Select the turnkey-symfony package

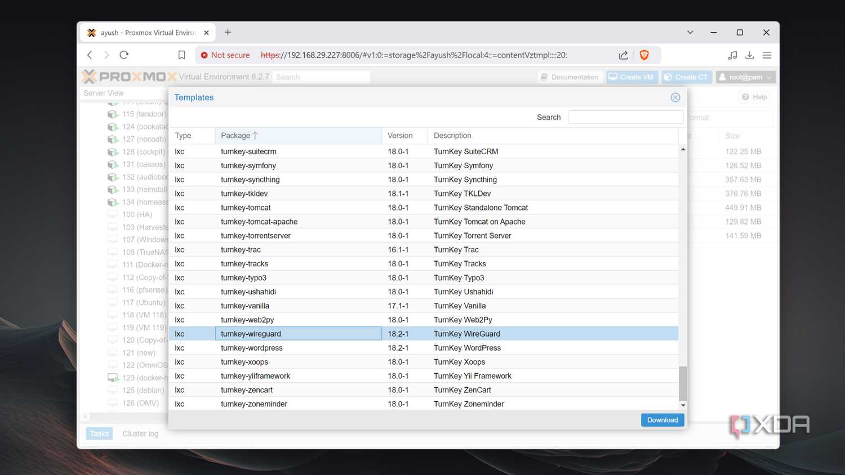click(248, 165)
